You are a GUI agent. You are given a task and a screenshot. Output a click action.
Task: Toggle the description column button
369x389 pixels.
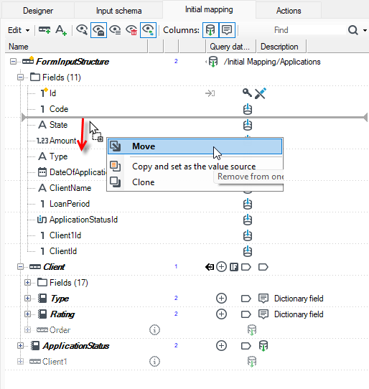tap(227, 30)
